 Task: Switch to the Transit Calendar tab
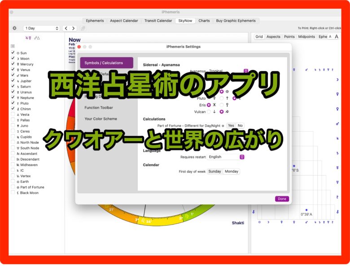[x=158, y=21]
